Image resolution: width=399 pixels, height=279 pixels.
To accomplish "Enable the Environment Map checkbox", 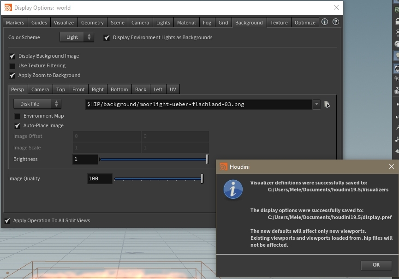I will click(17, 116).
